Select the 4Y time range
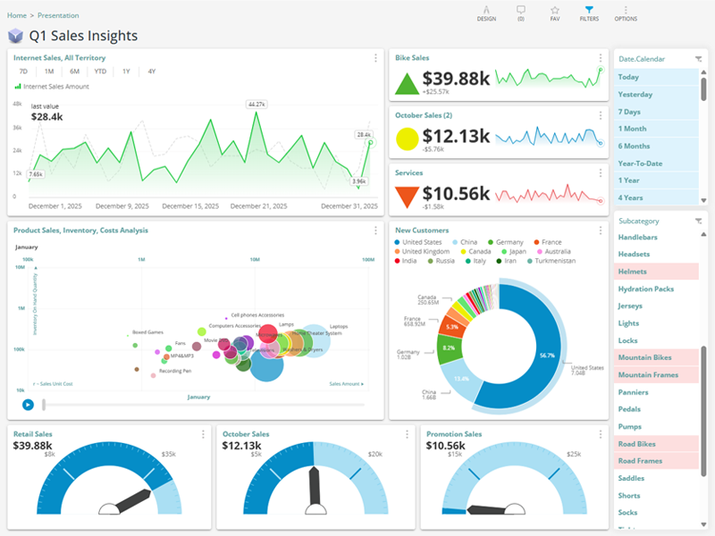715x536 pixels. (152, 71)
